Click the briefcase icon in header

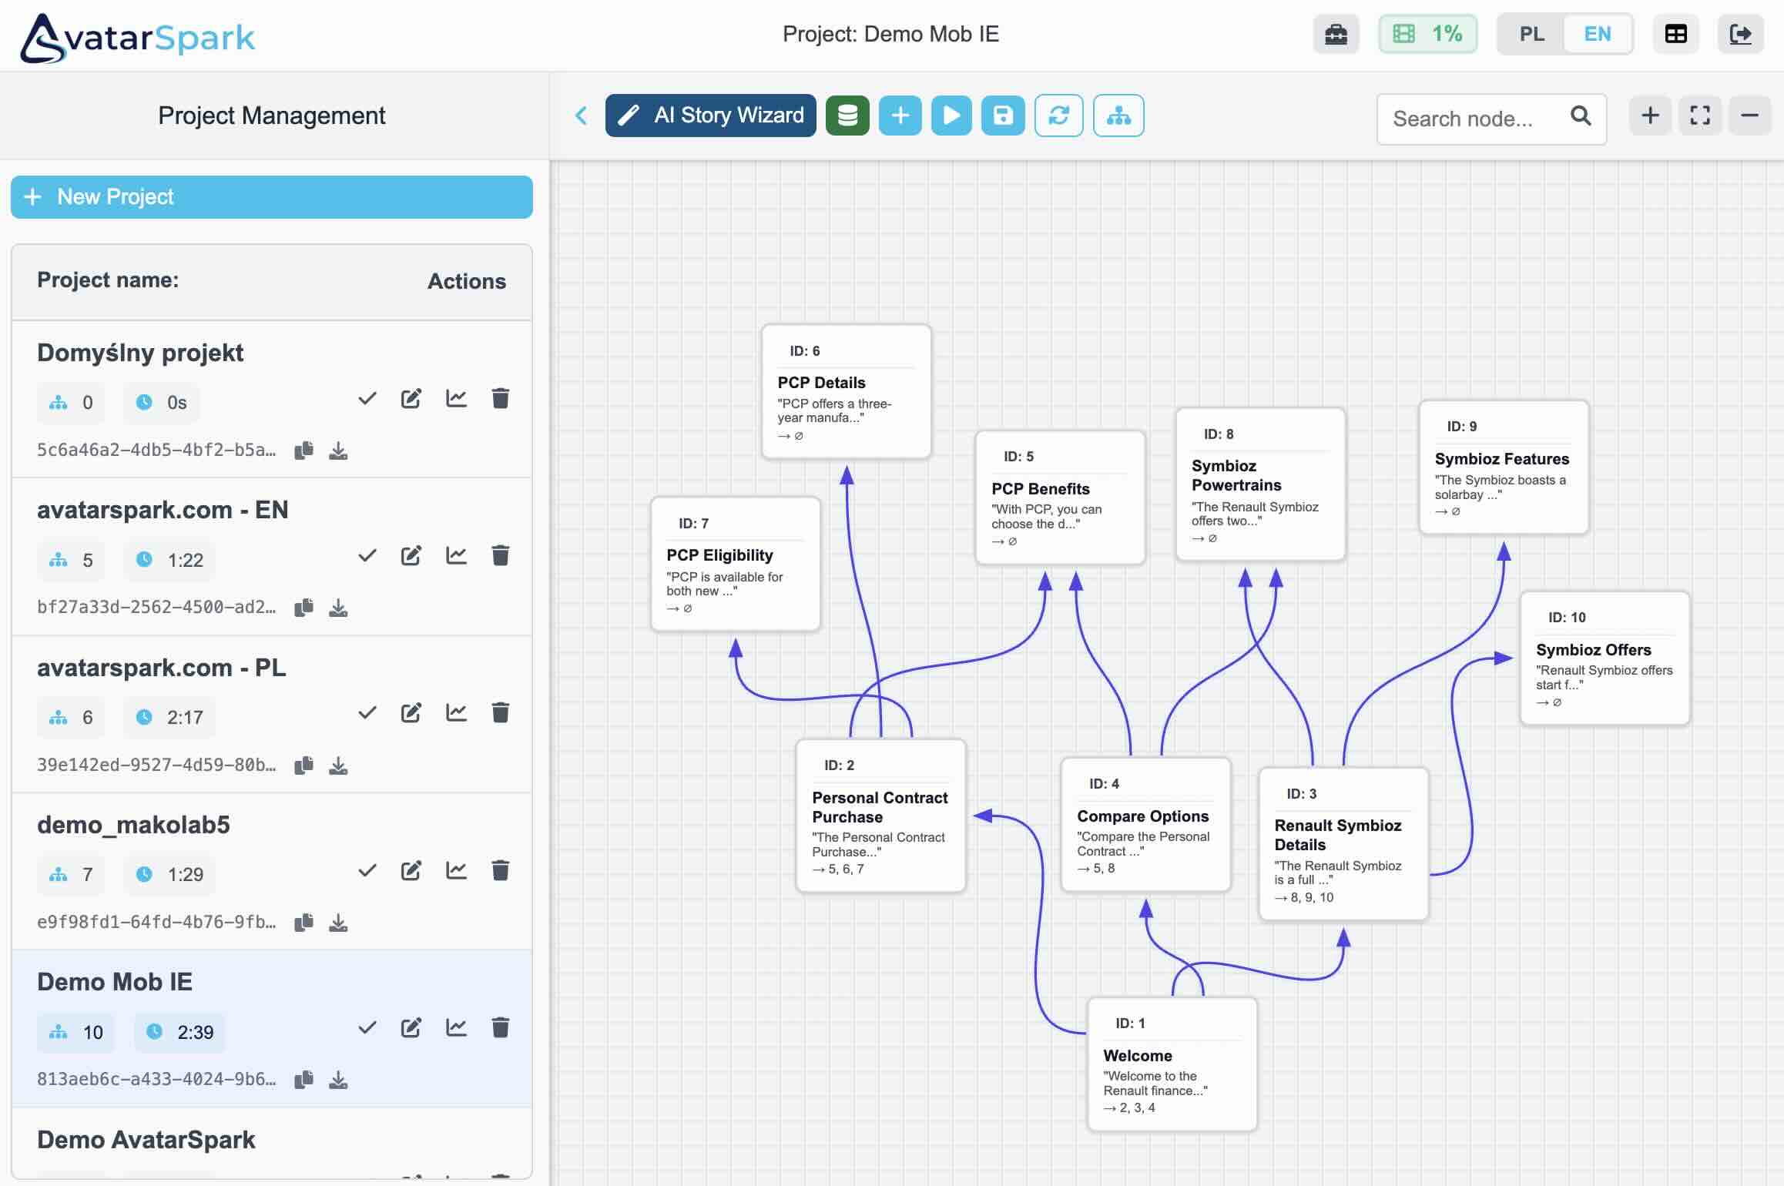coord(1335,34)
